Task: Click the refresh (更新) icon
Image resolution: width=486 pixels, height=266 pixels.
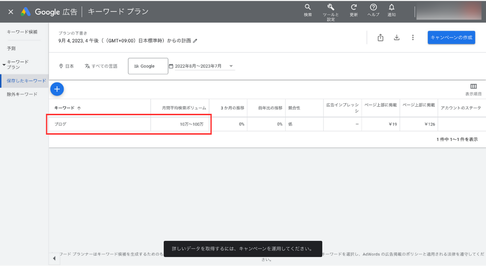Action: coord(354,8)
